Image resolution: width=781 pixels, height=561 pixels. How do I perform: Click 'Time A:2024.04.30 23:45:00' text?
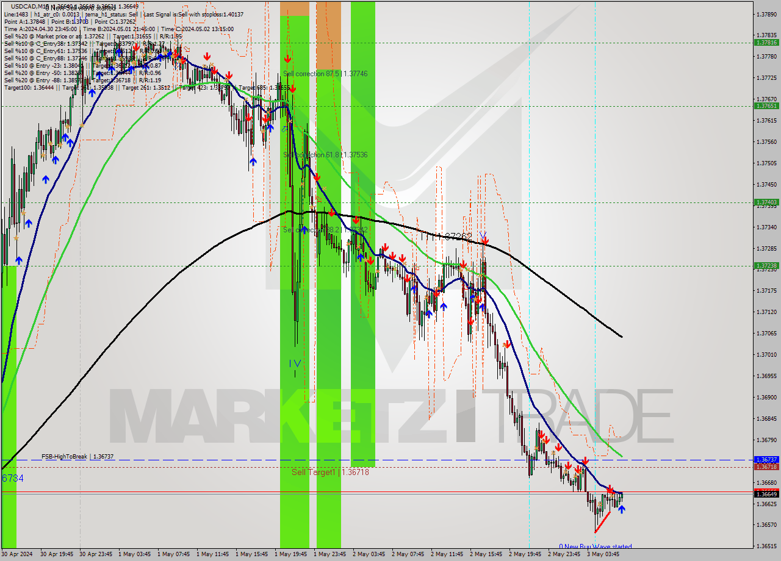pyautogui.click(x=40, y=29)
